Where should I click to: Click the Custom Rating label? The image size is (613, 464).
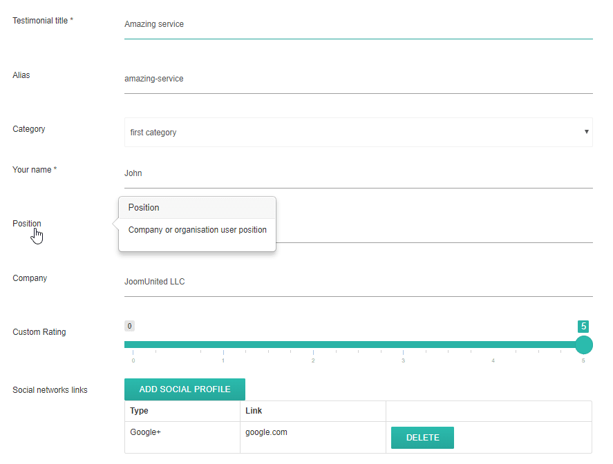[39, 332]
